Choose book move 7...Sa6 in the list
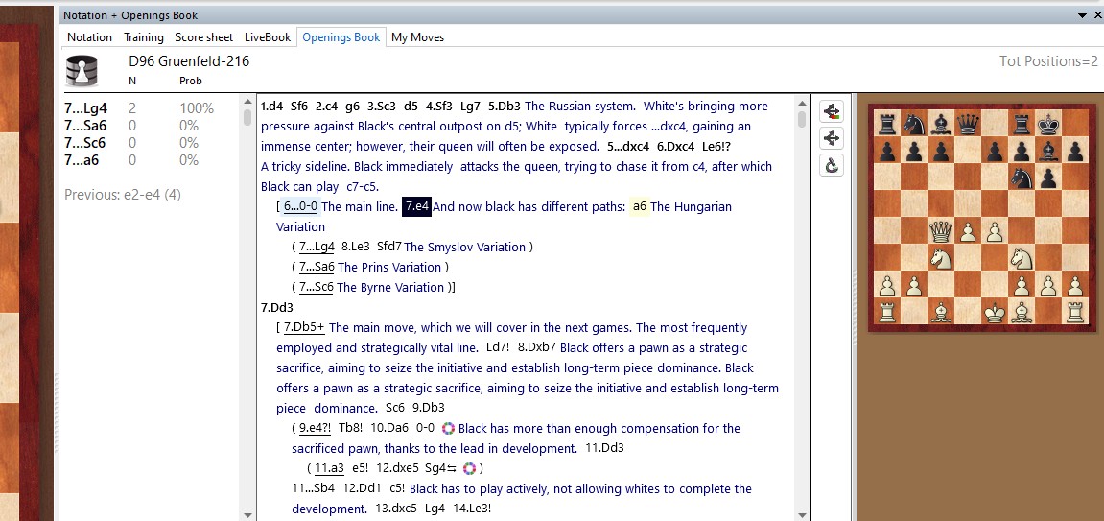This screenshot has width=1104, height=521. 85,126
